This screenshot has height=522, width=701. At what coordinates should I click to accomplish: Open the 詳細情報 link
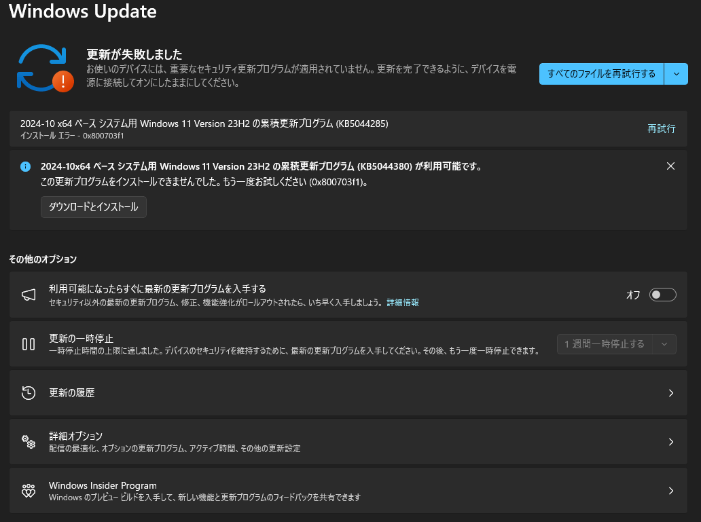tap(403, 303)
